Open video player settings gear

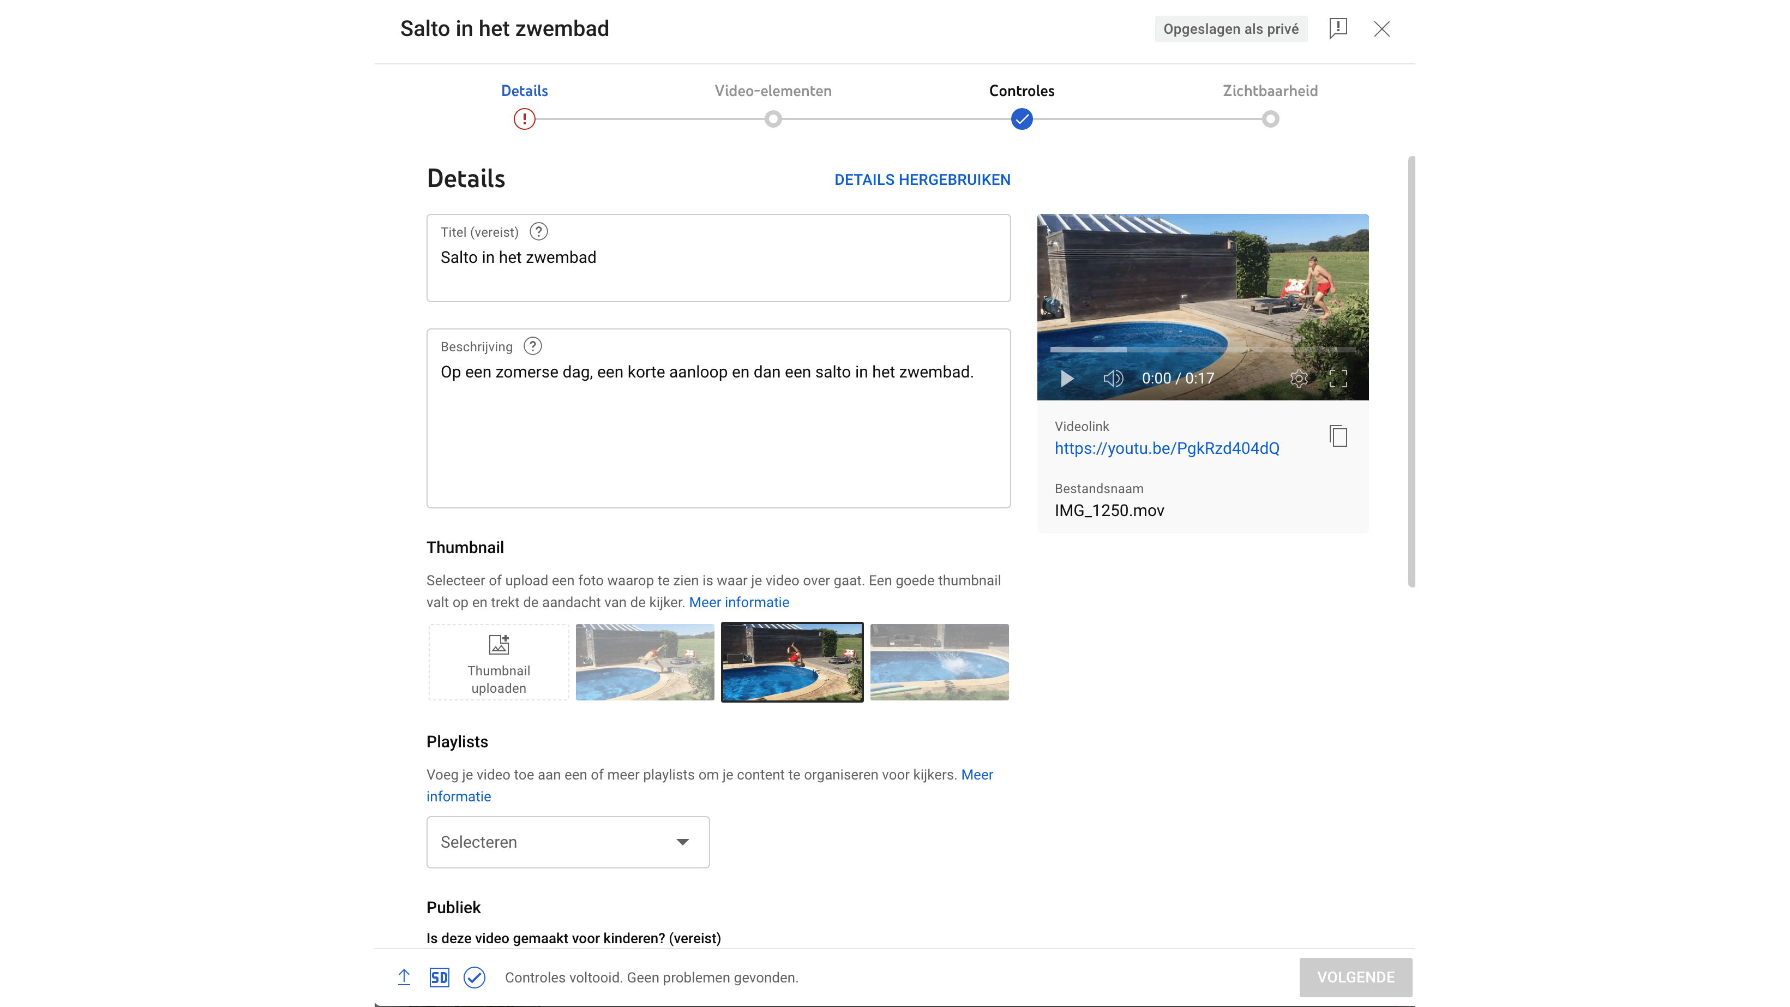[1298, 378]
